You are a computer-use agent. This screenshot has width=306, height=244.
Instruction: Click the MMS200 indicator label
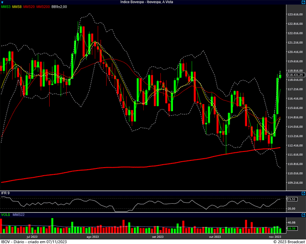tap(43, 7)
